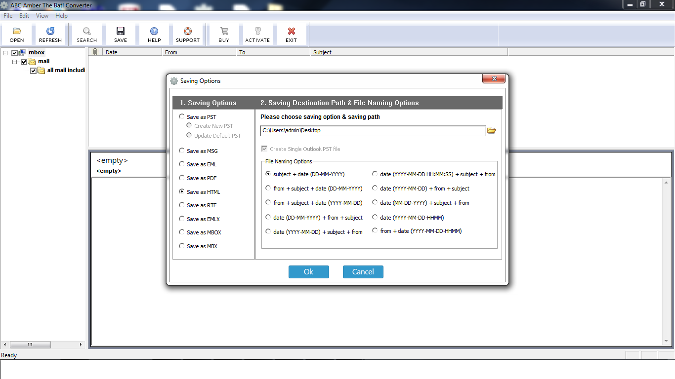Select Save as HTML option

pos(200,192)
